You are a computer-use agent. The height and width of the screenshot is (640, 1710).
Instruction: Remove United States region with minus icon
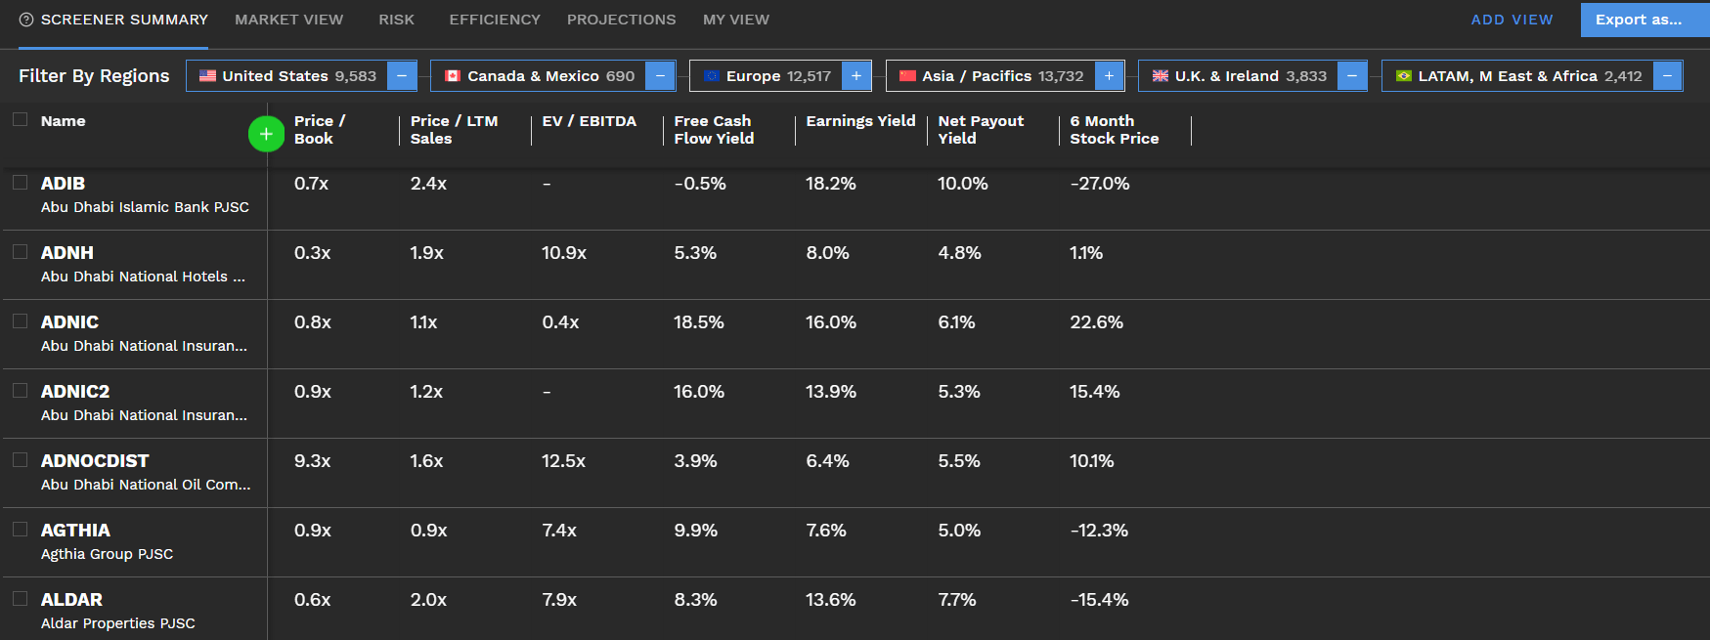coord(402,76)
